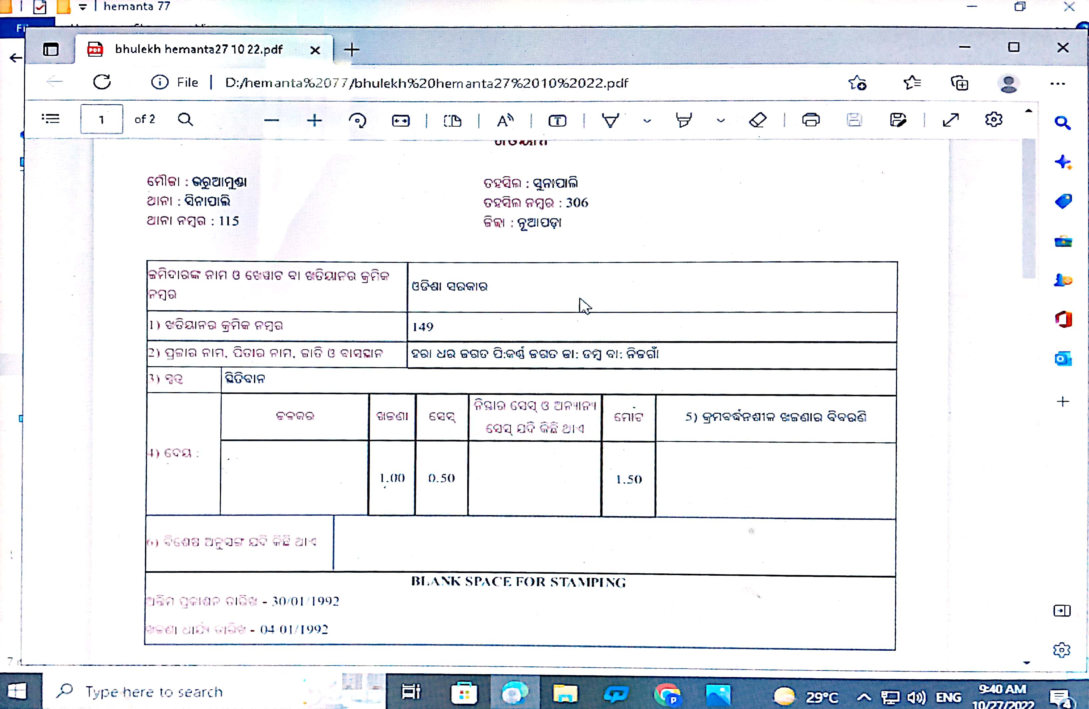Image resolution: width=1089 pixels, height=709 pixels.
Task: Toggle vertical tabs panel button
Action: point(51,49)
